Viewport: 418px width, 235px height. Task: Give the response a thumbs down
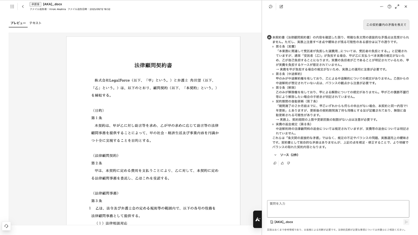pyautogui.click(x=289, y=163)
